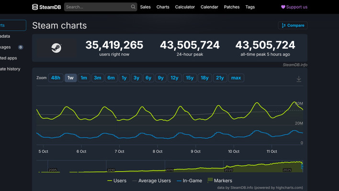Click the SteamDB logo icon

(x=35, y=7)
